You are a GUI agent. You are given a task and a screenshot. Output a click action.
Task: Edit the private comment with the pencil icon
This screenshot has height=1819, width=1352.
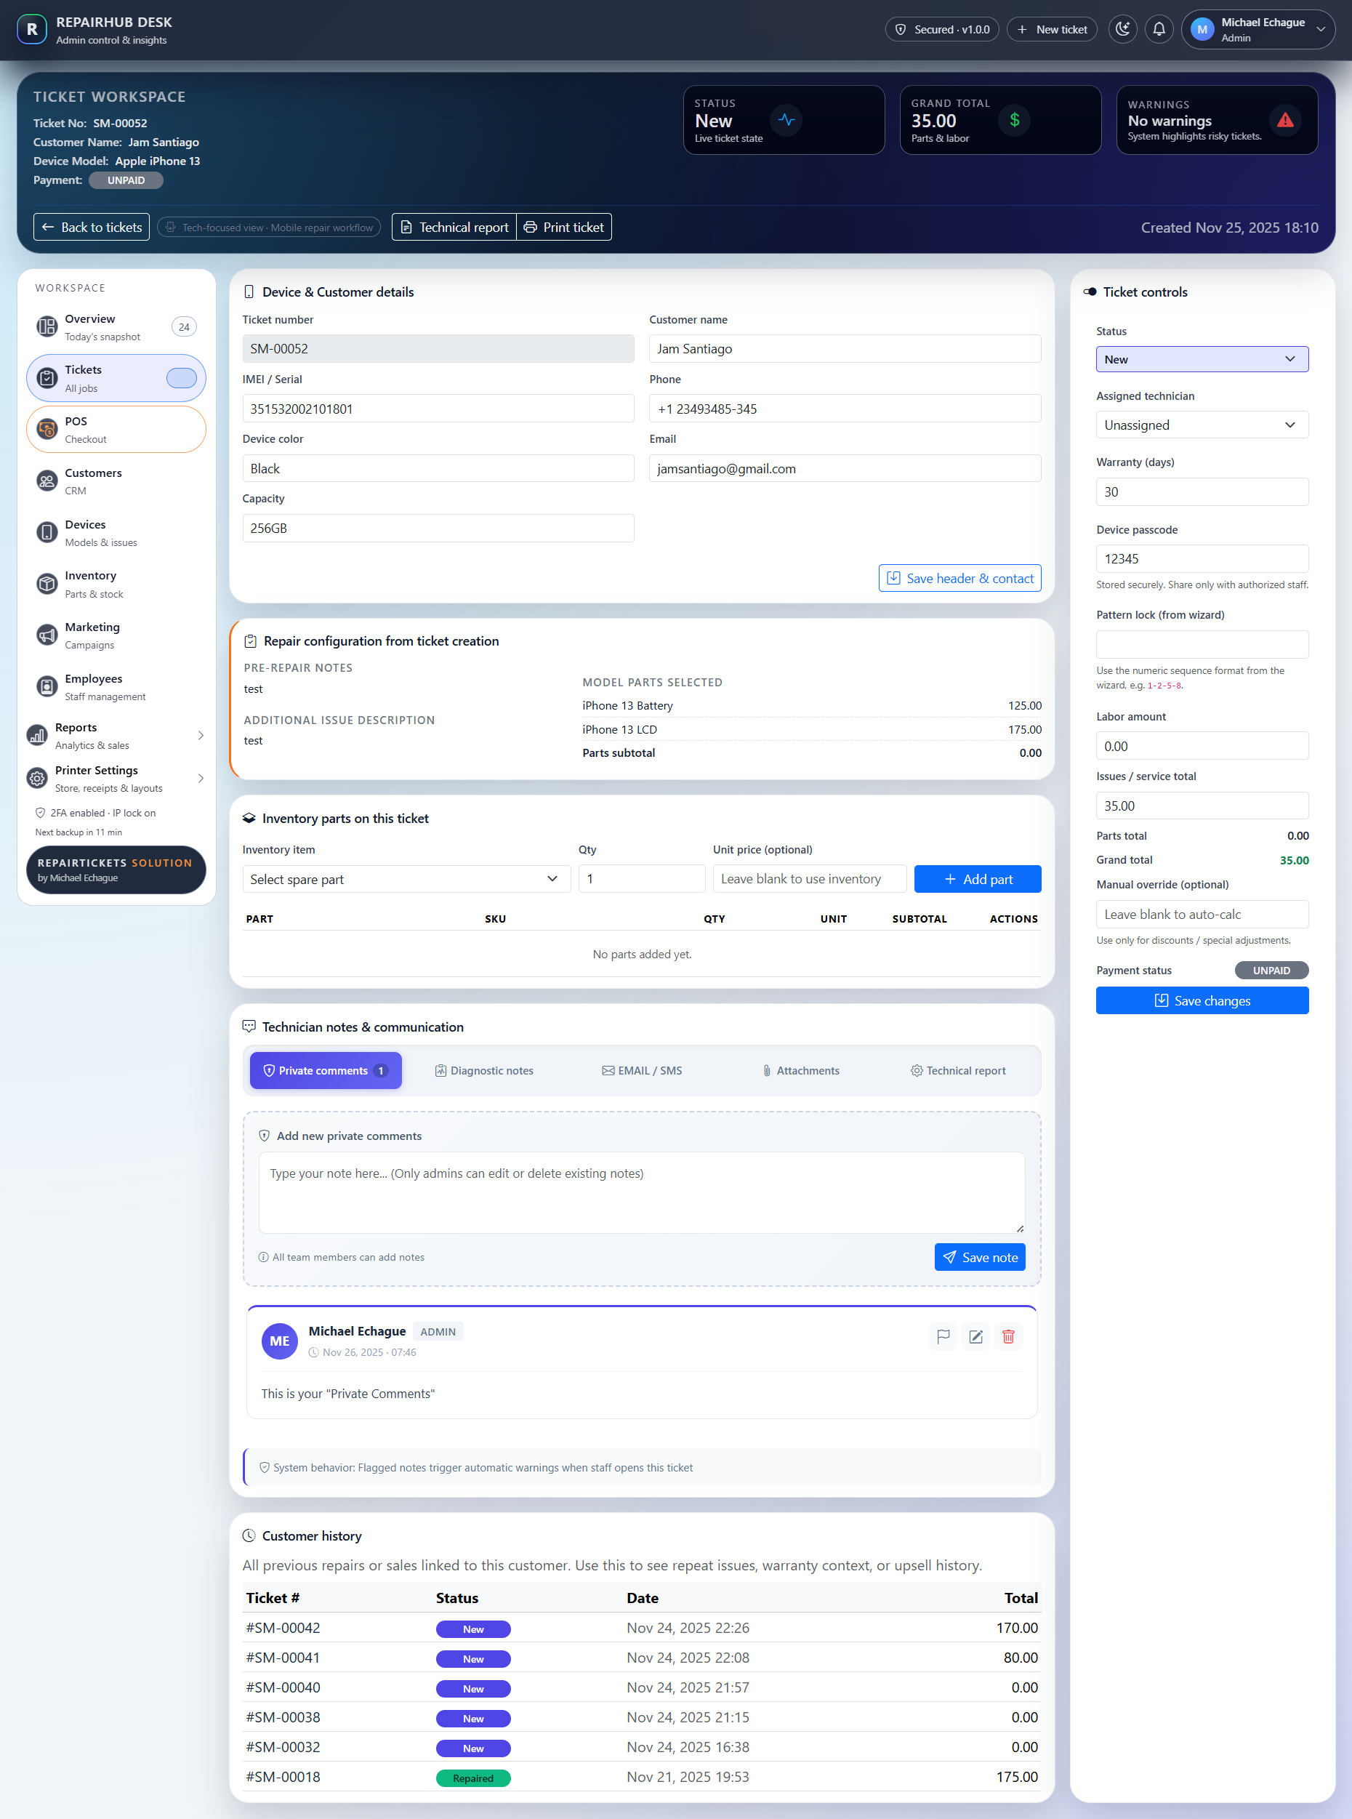click(975, 1336)
